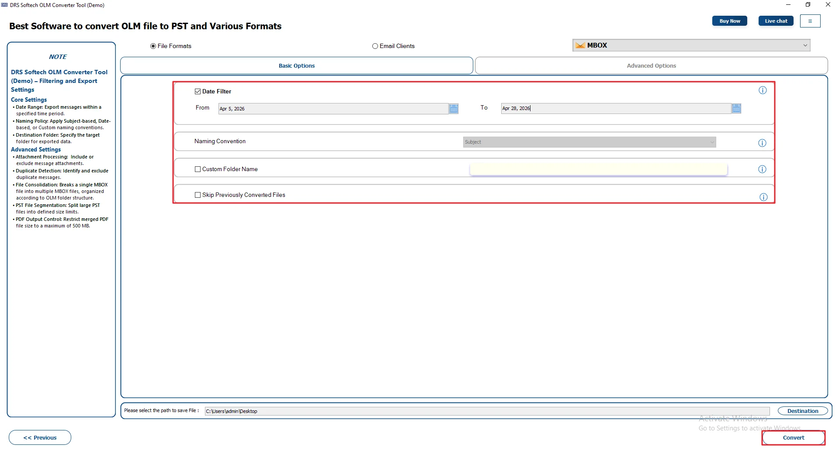Viewport: 839px width, 454px height.
Task: Select the File Formats radio button
Action: point(153,46)
